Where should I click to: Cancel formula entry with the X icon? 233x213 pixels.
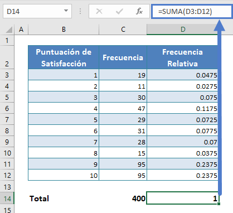[99, 11]
